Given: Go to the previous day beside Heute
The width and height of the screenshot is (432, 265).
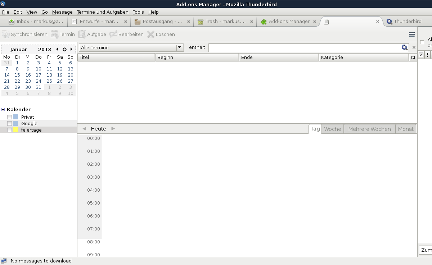Looking at the screenshot, I should (84, 128).
